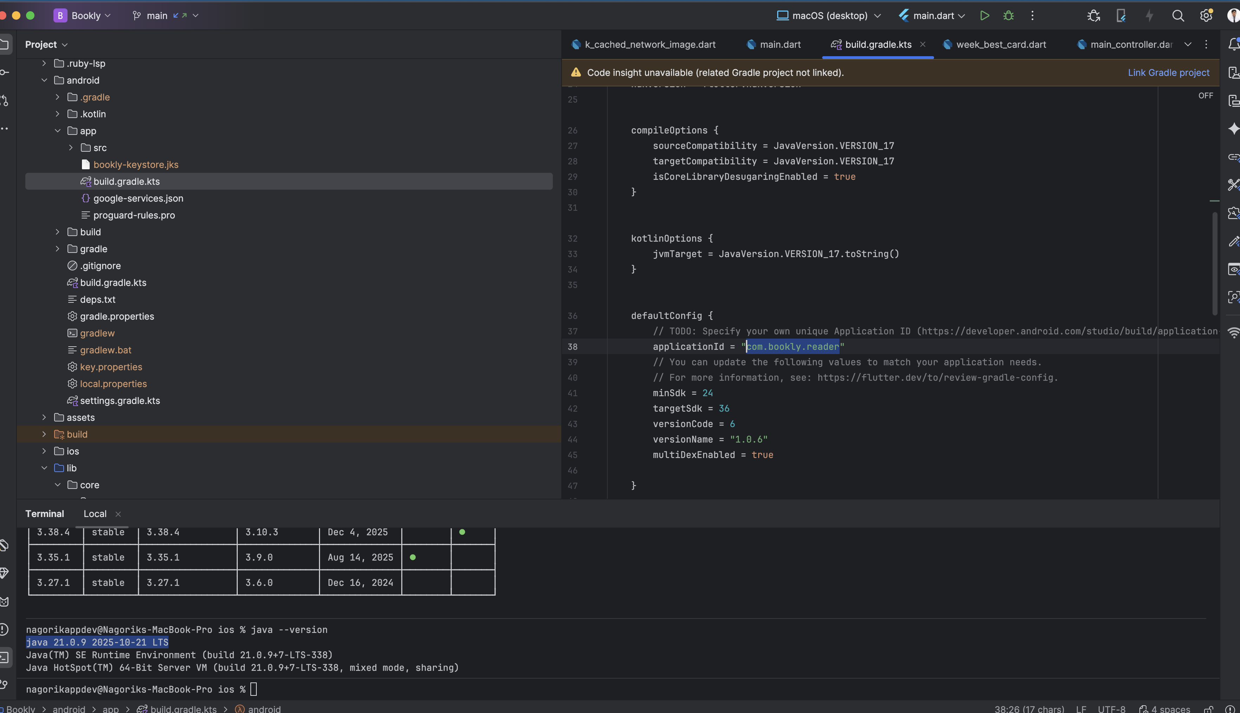This screenshot has height=713, width=1240.
Task: Click Link Gradle project link
Action: 1168,72
